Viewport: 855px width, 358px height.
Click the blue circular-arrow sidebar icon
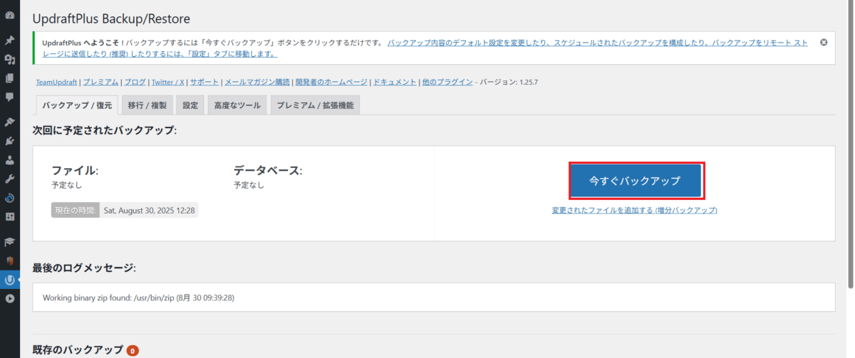tap(9, 197)
